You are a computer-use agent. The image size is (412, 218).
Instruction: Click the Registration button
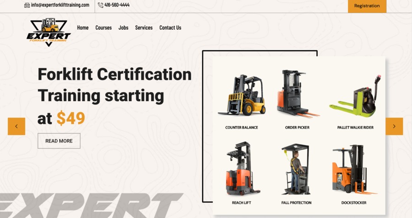coord(367,6)
